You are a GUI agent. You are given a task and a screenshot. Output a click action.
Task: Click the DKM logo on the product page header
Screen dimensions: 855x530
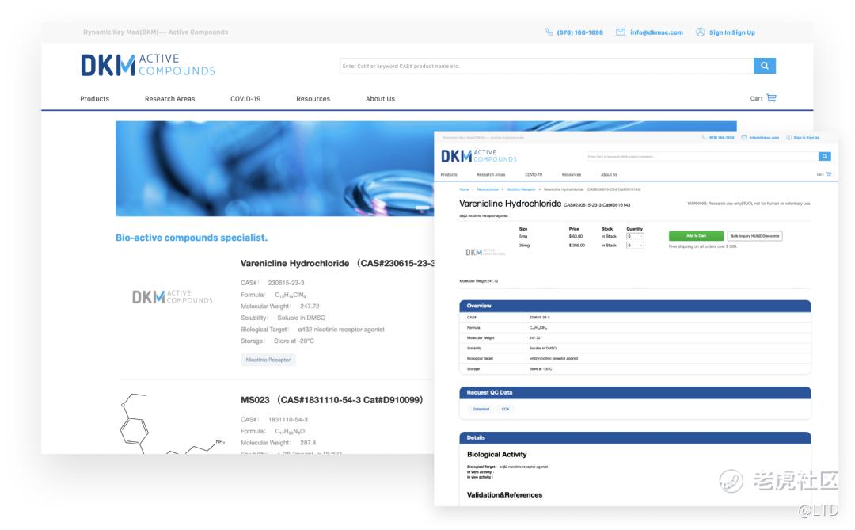point(478,156)
